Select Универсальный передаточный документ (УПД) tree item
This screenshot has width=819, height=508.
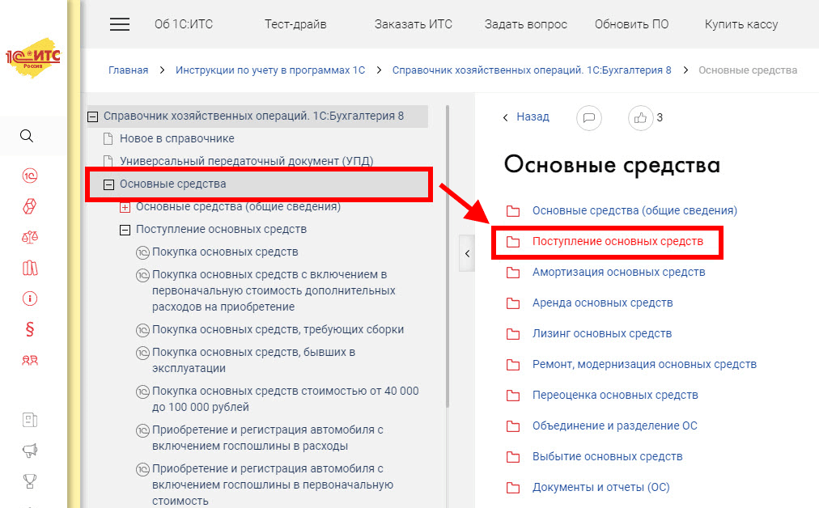(246, 161)
